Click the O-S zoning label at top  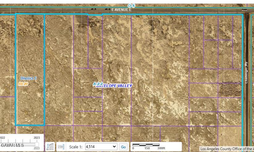131,6
